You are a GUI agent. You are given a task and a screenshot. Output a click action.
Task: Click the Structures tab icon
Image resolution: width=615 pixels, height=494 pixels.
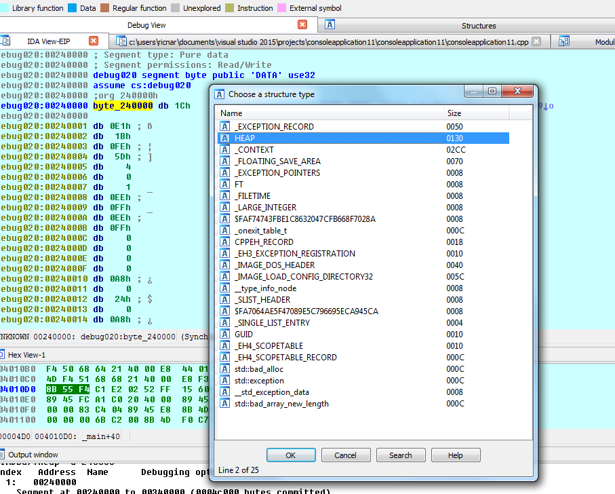[x=330, y=25]
